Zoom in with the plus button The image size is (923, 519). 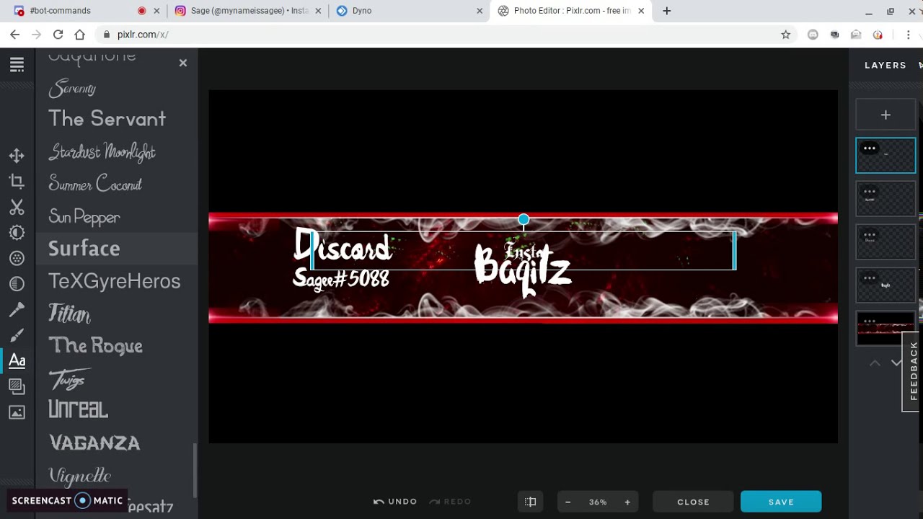(x=627, y=502)
